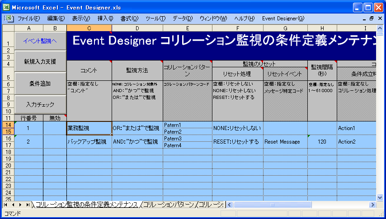Go to last sheet tab arrow
This screenshot has width=386, height=219.
[x=28, y=205]
